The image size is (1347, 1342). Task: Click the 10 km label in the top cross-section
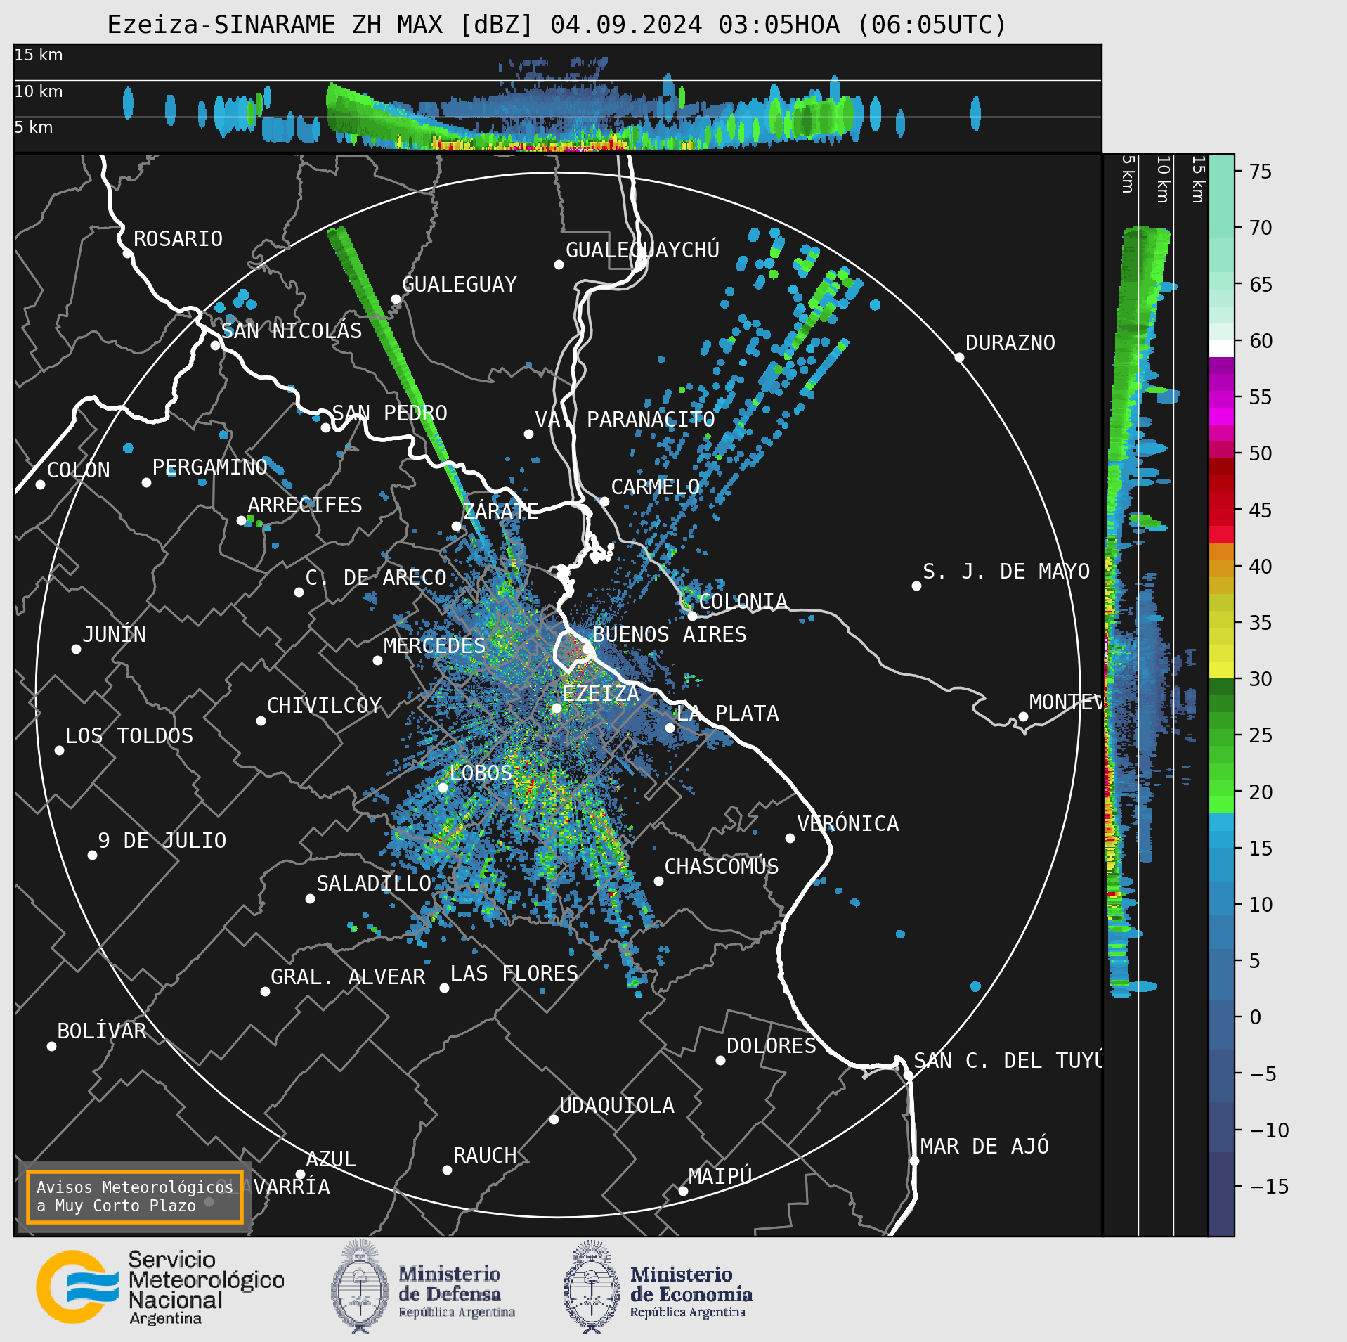(x=39, y=91)
